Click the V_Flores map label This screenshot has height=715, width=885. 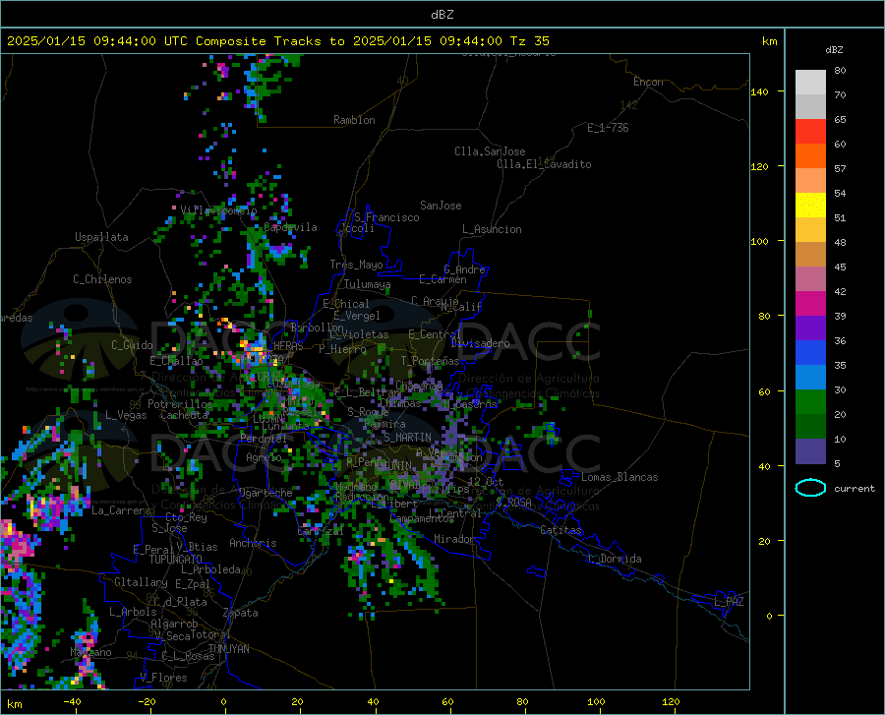click(163, 678)
